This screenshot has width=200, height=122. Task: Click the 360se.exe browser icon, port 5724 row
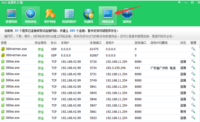point(3,68)
